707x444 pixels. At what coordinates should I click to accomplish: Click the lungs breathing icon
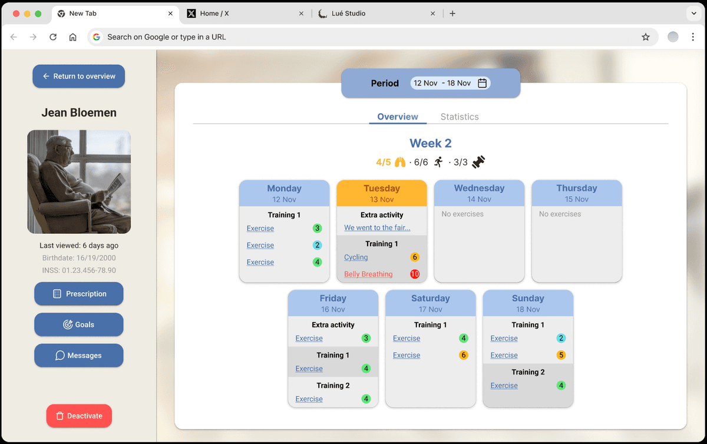pyautogui.click(x=400, y=162)
